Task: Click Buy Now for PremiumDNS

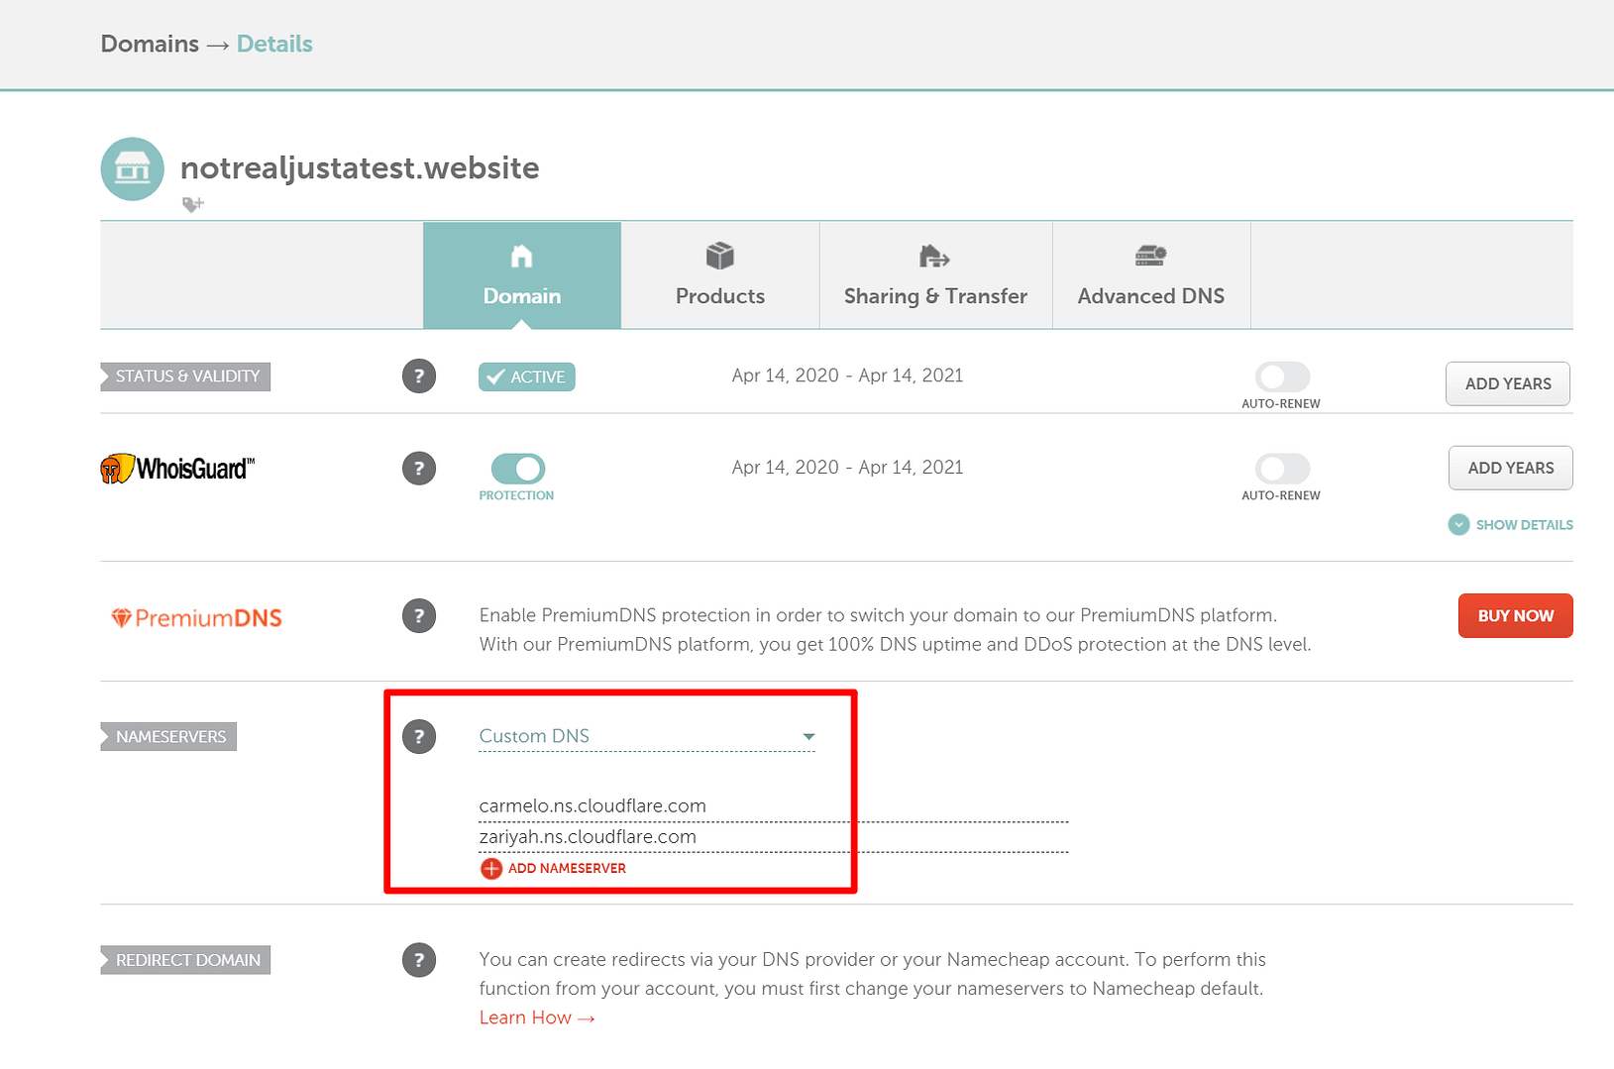Action: 1514,615
